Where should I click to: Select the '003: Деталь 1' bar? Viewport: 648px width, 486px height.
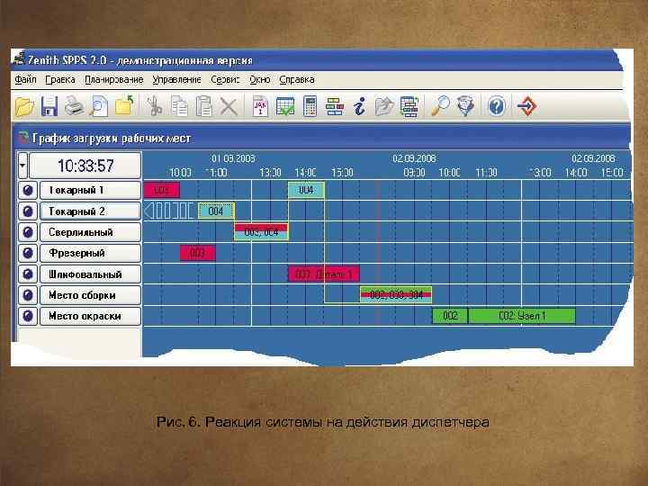click(324, 274)
